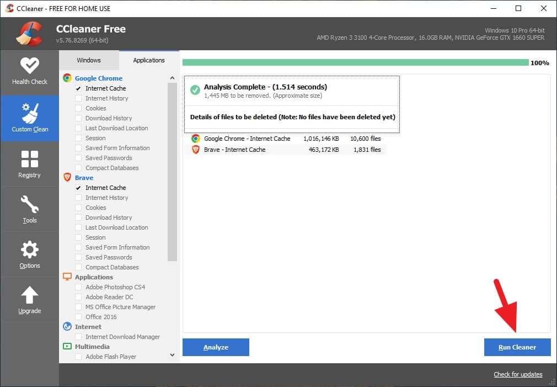Click the Run Cleaner button
The width and height of the screenshot is (557, 387).
point(517,347)
